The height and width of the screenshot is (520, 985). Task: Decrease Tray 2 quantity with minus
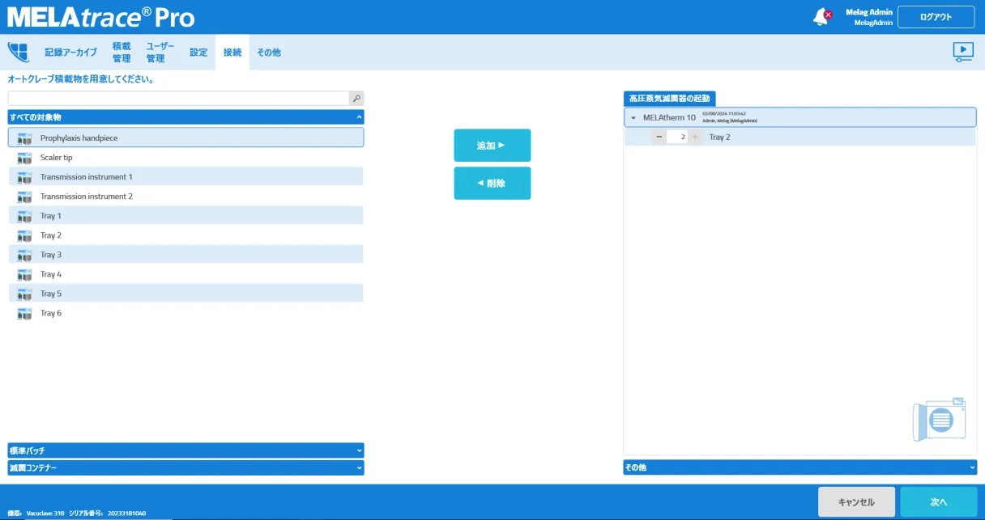click(x=659, y=137)
